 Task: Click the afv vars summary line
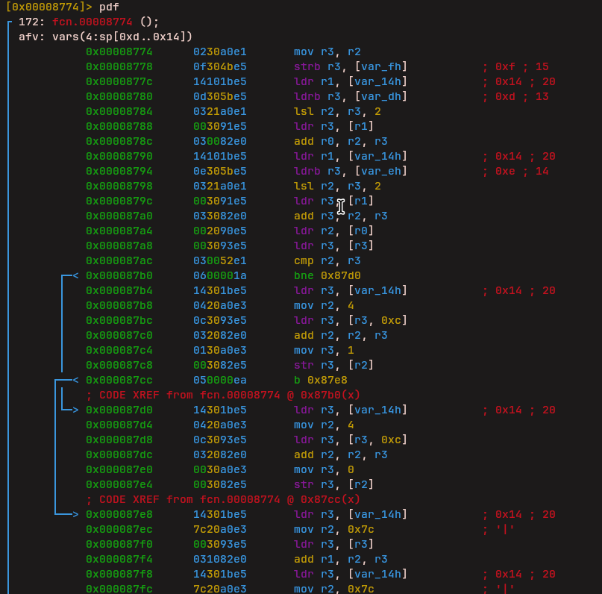click(105, 37)
